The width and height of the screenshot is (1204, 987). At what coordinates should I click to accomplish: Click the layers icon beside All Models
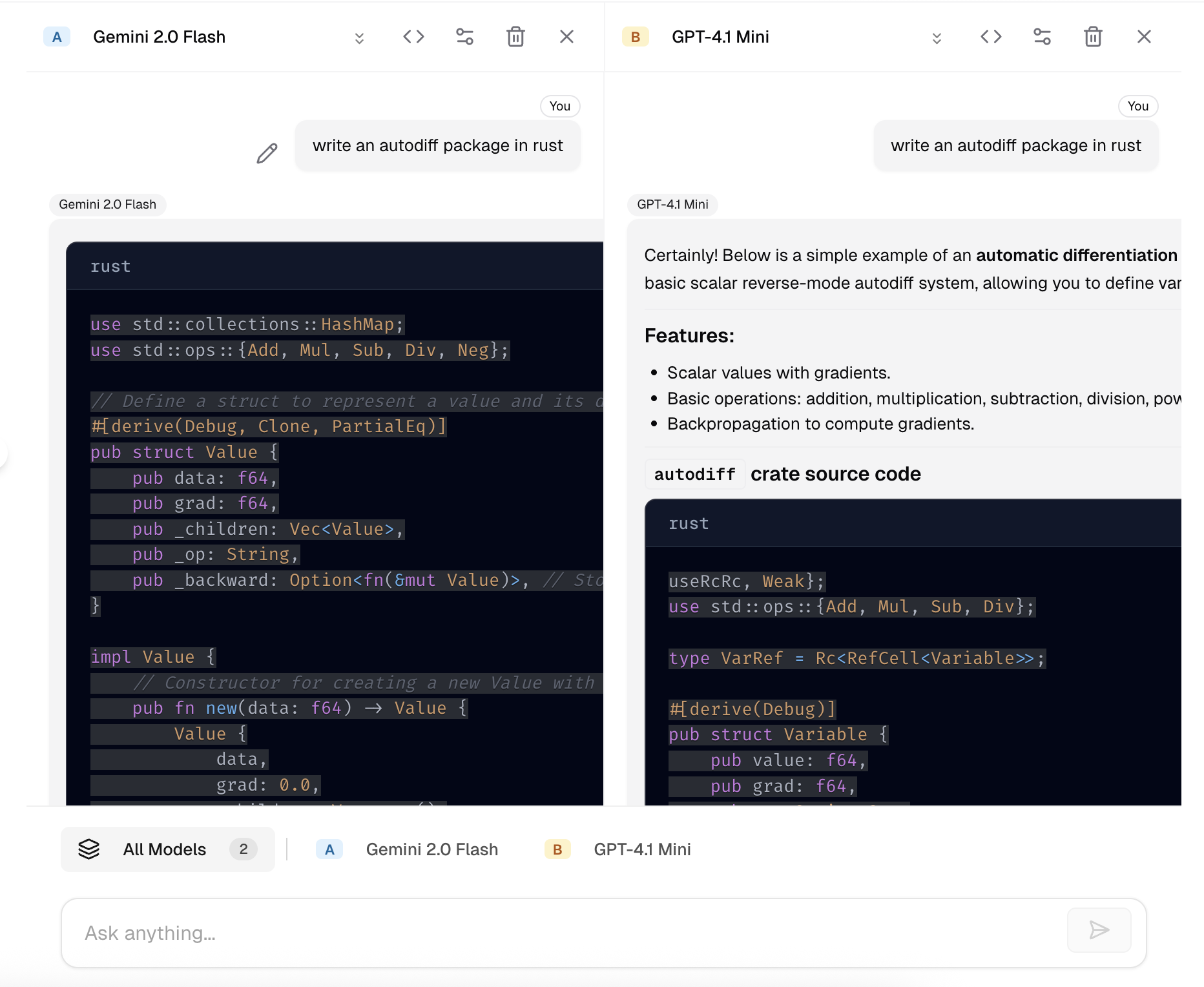coord(89,849)
